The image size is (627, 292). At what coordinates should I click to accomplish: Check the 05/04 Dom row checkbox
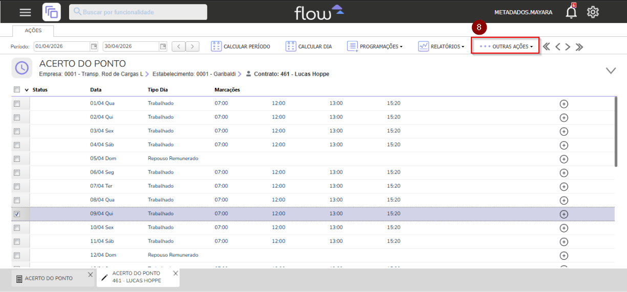tap(17, 159)
